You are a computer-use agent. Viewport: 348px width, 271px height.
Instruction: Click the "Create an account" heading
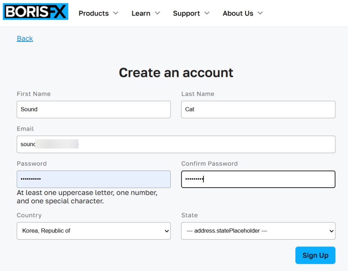click(176, 73)
